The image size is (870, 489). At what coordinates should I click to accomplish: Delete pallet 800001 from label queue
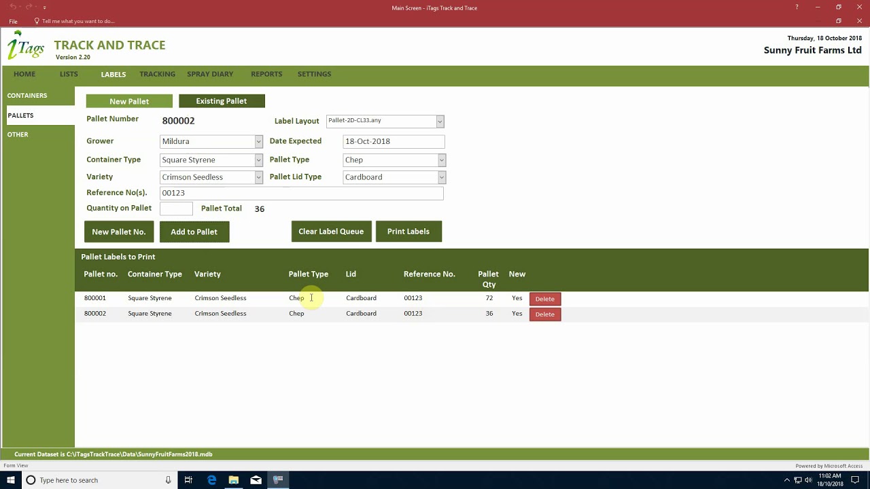coord(545,299)
